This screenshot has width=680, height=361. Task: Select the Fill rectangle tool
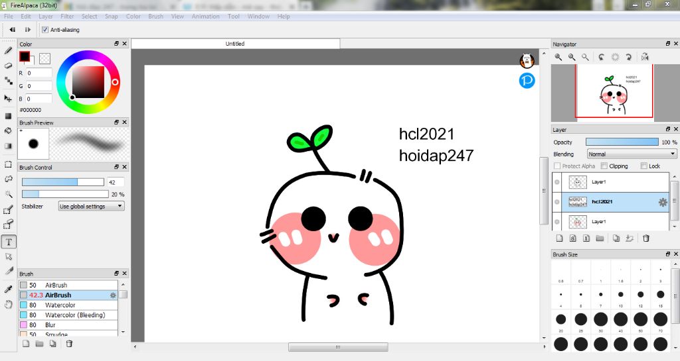pyautogui.click(x=8, y=116)
